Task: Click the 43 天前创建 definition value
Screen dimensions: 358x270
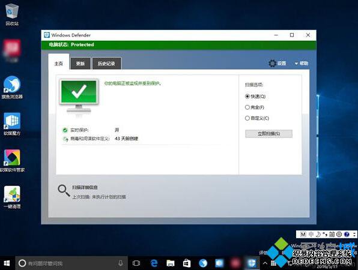Action: (127, 139)
